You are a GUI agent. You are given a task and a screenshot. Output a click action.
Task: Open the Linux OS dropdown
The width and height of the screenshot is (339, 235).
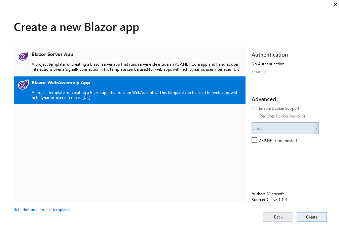tap(285, 128)
